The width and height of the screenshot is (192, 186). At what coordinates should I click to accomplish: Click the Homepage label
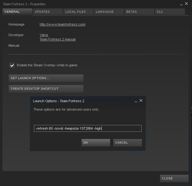click(x=16, y=24)
